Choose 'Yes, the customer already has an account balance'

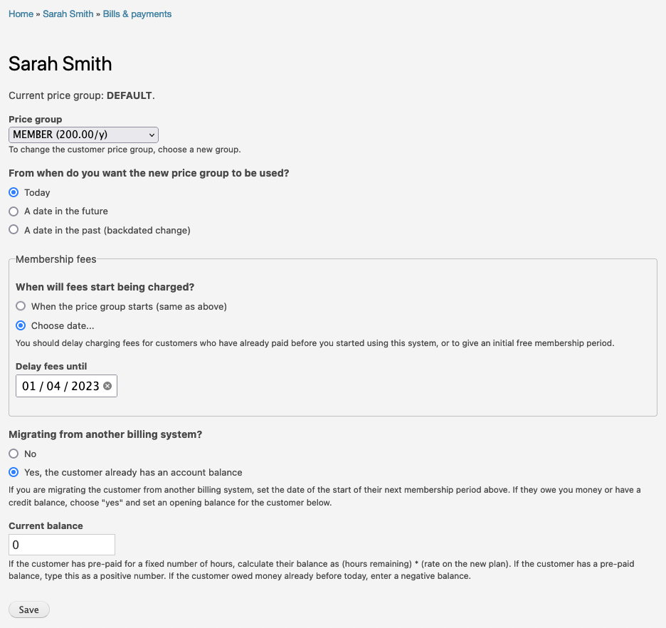coord(14,472)
